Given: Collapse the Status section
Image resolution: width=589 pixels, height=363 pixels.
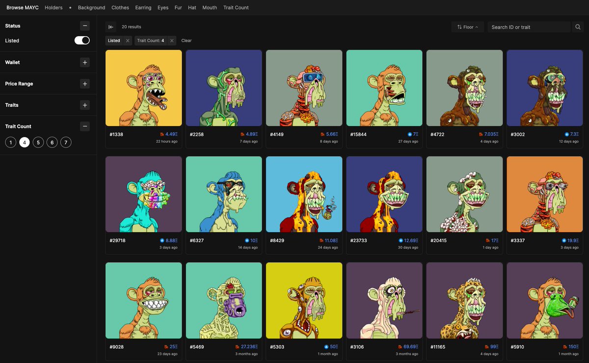Looking at the screenshot, I should click(85, 25).
